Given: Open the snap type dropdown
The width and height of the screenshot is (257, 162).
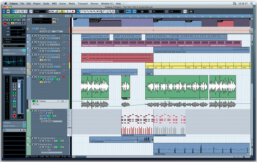Looking at the screenshot, I should (143, 12).
